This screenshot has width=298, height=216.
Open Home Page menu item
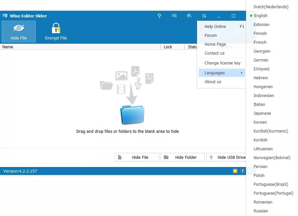pyautogui.click(x=222, y=44)
